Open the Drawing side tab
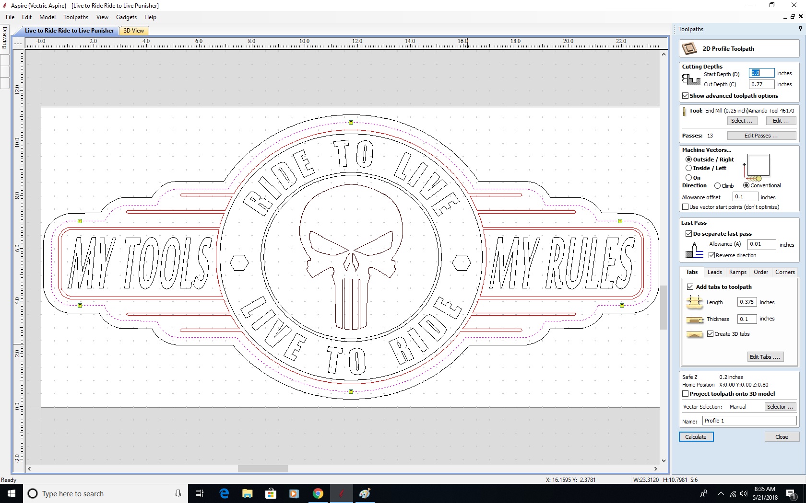The image size is (806, 503). [x=4, y=38]
